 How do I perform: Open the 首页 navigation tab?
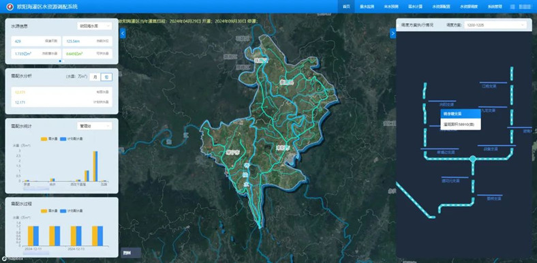point(346,7)
